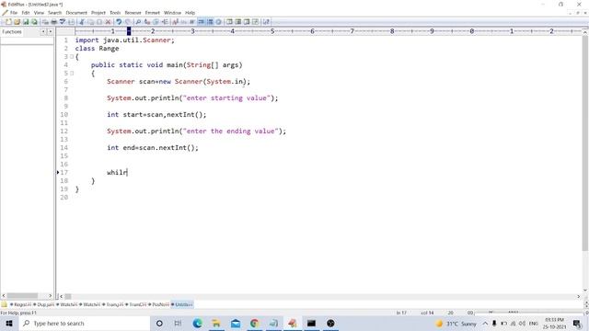Open the Browser menu
This screenshot has width=589, height=331.
click(x=133, y=13)
